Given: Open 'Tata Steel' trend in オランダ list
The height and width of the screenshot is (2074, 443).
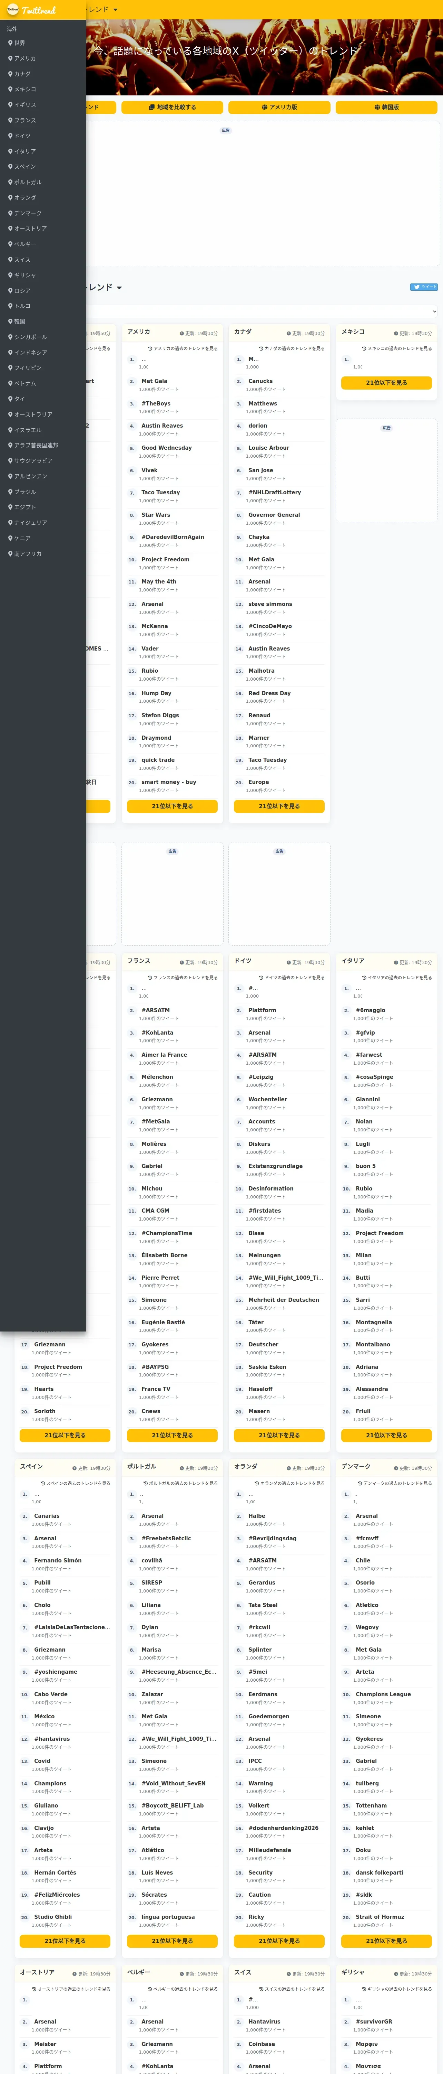Looking at the screenshot, I should [x=263, y=1605].
